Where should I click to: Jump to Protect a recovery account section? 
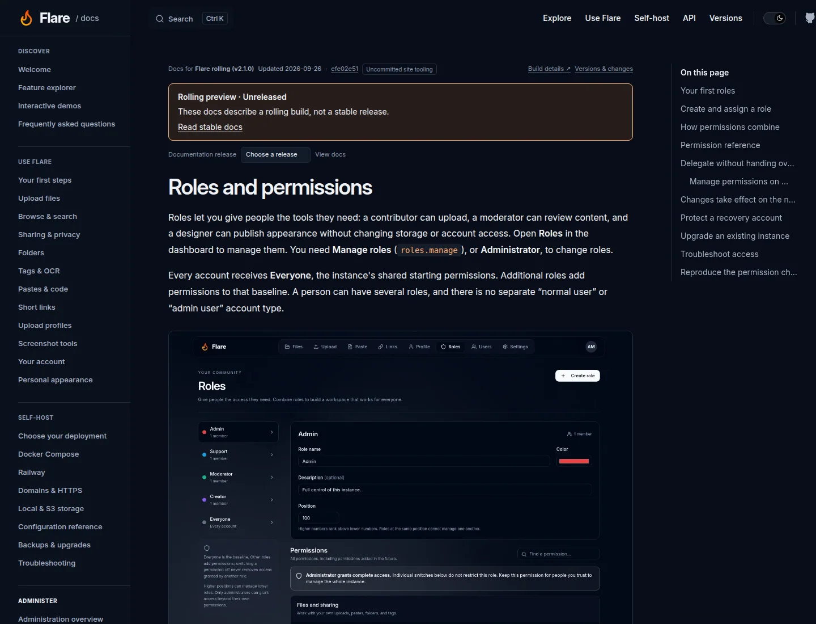pyautogui.click(x=731, y=218)
